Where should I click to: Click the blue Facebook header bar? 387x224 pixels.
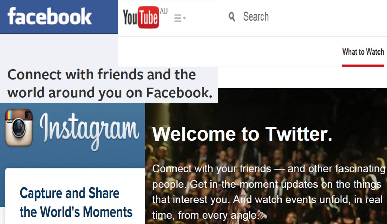[59, 17]
